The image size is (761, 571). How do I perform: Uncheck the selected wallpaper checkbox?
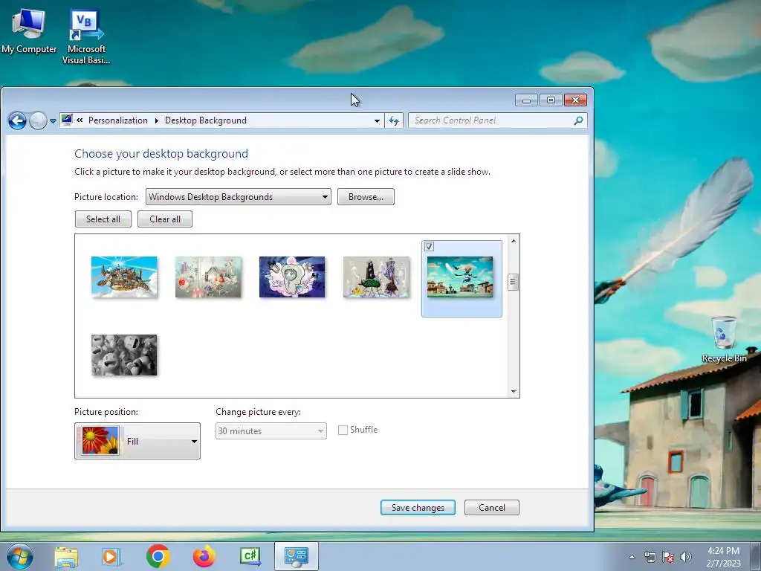tap(429, 247)
